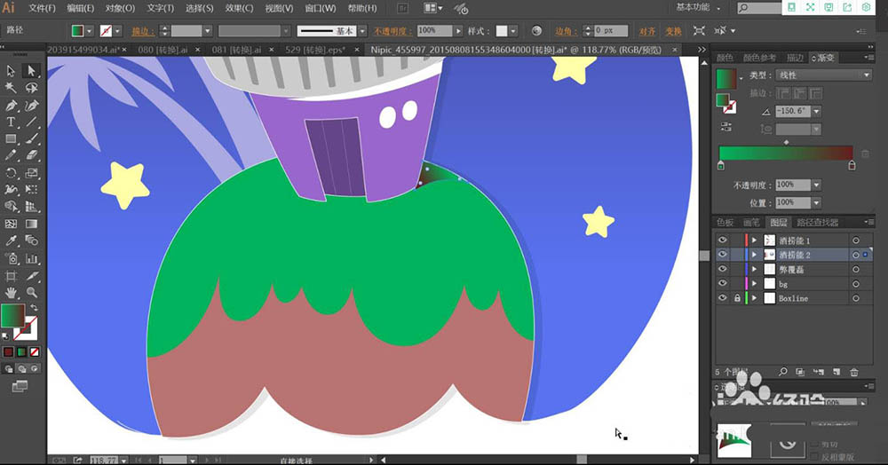Click the green gradient slider bar
Image resolution: width=888 pixels, height=465 pixels.
pyautogui.click(x=785, y=153)
